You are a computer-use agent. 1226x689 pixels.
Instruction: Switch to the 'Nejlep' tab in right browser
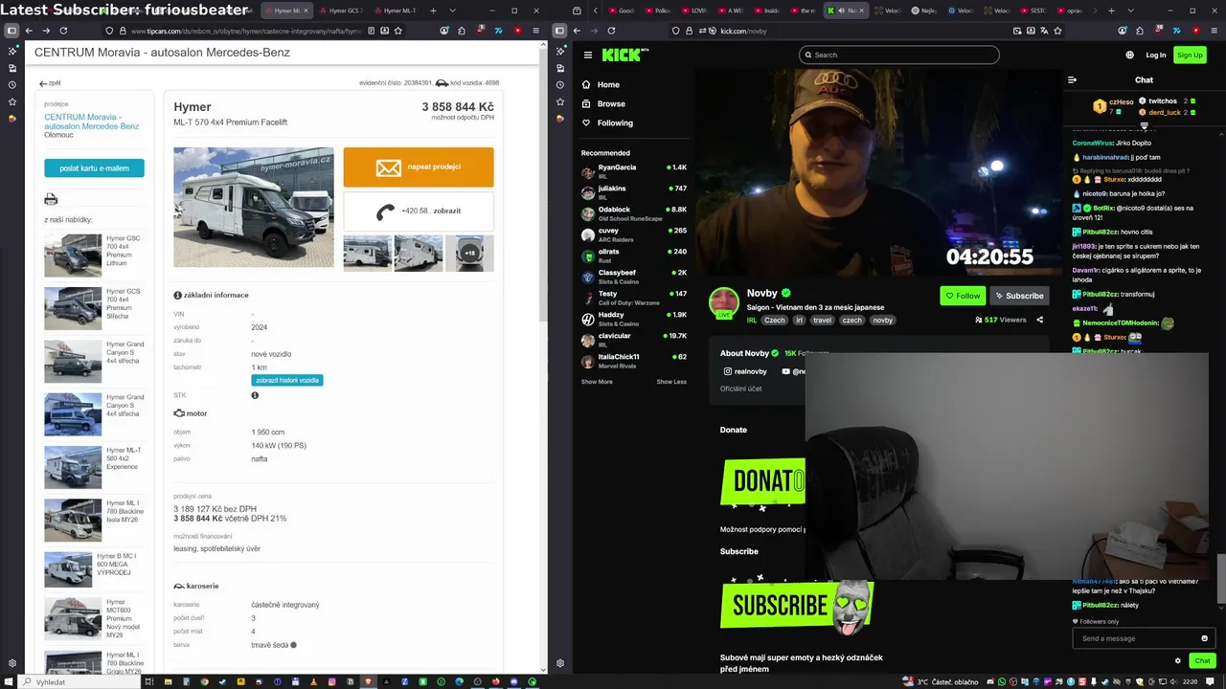click(926, 11)
